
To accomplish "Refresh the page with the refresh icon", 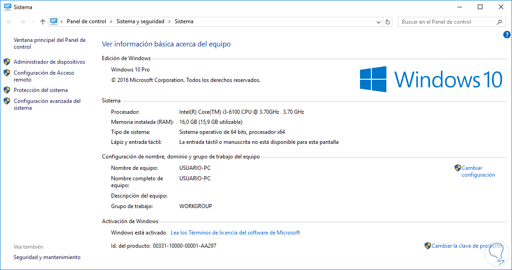I will [x=388, y=22].
